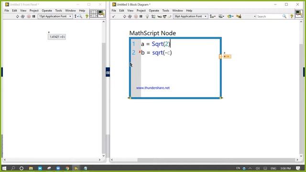Open Operate menu in Block Diagram
This screenshot has width=306, height=172.
[x=154, y=11]
